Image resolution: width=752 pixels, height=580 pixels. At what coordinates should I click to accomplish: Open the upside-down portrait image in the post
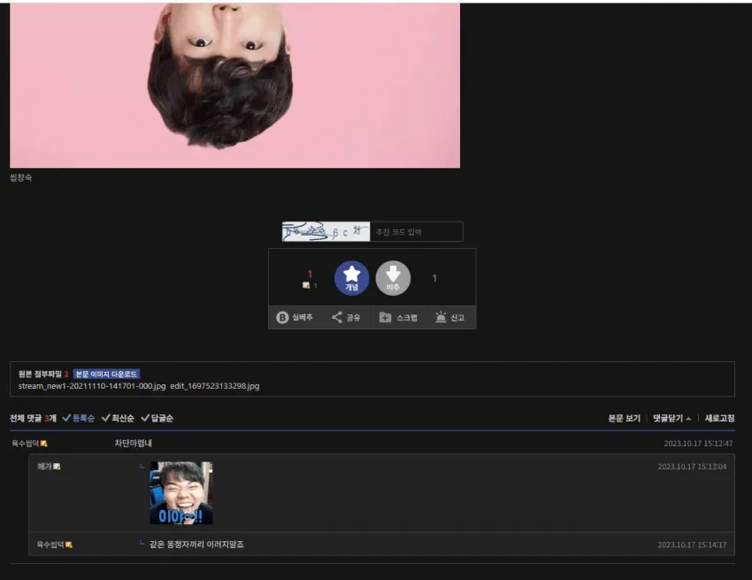coord(235,86)
